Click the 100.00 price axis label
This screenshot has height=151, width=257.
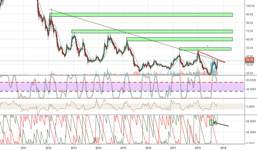[x=250, y=6]
